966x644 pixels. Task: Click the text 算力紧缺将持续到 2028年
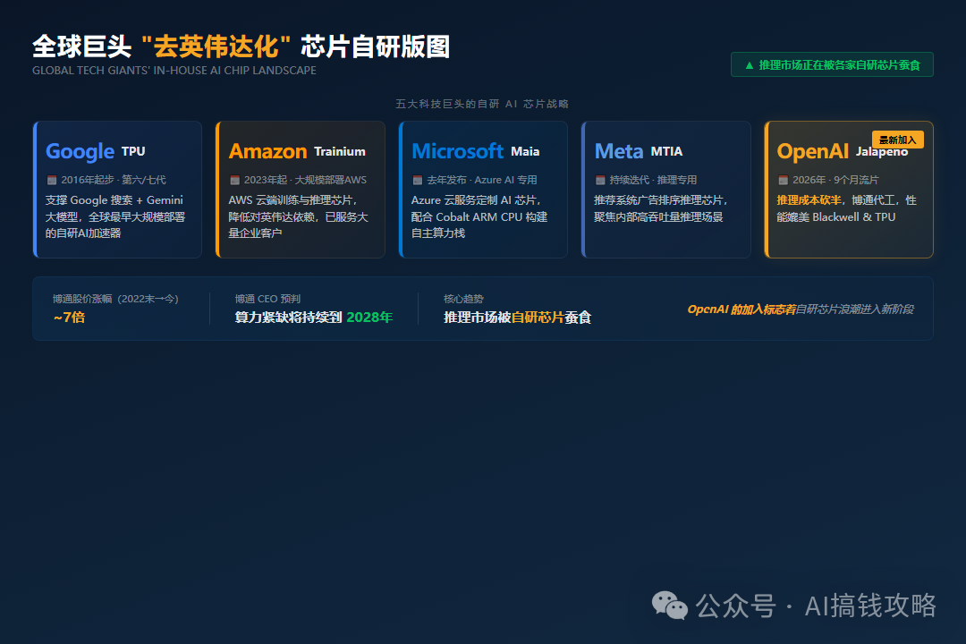314,318
